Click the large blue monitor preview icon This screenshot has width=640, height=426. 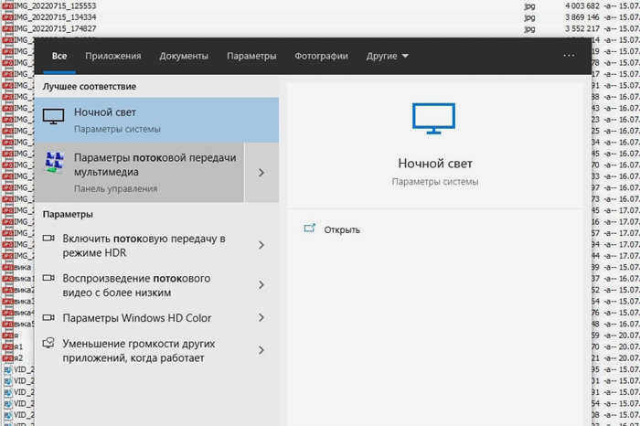tap(433, 118)
